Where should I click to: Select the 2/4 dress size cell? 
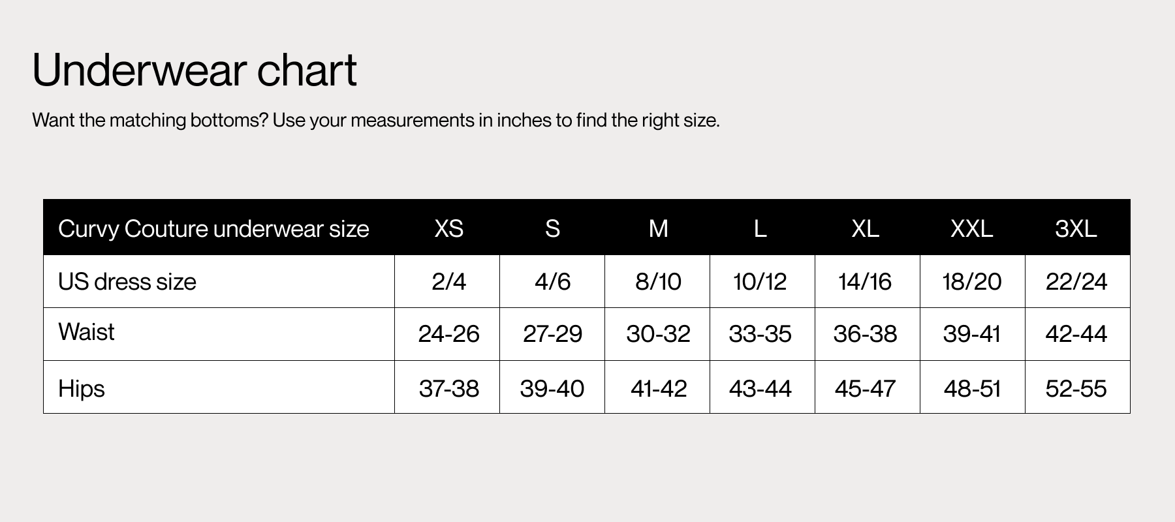tap(448, 282)
